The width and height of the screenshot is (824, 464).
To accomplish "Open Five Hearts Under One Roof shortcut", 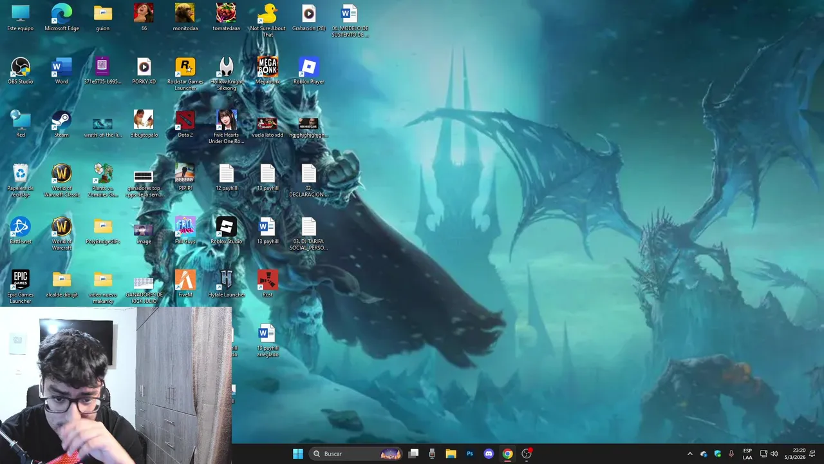I will [226, 127].
